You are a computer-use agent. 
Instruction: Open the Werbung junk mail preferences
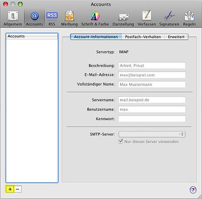click(x=69, y=18)
